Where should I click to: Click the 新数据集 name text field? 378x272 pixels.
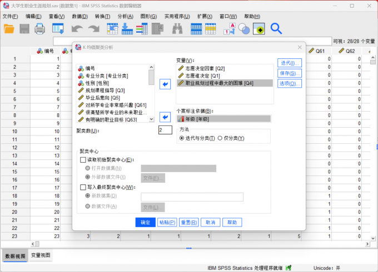(192, 197)
